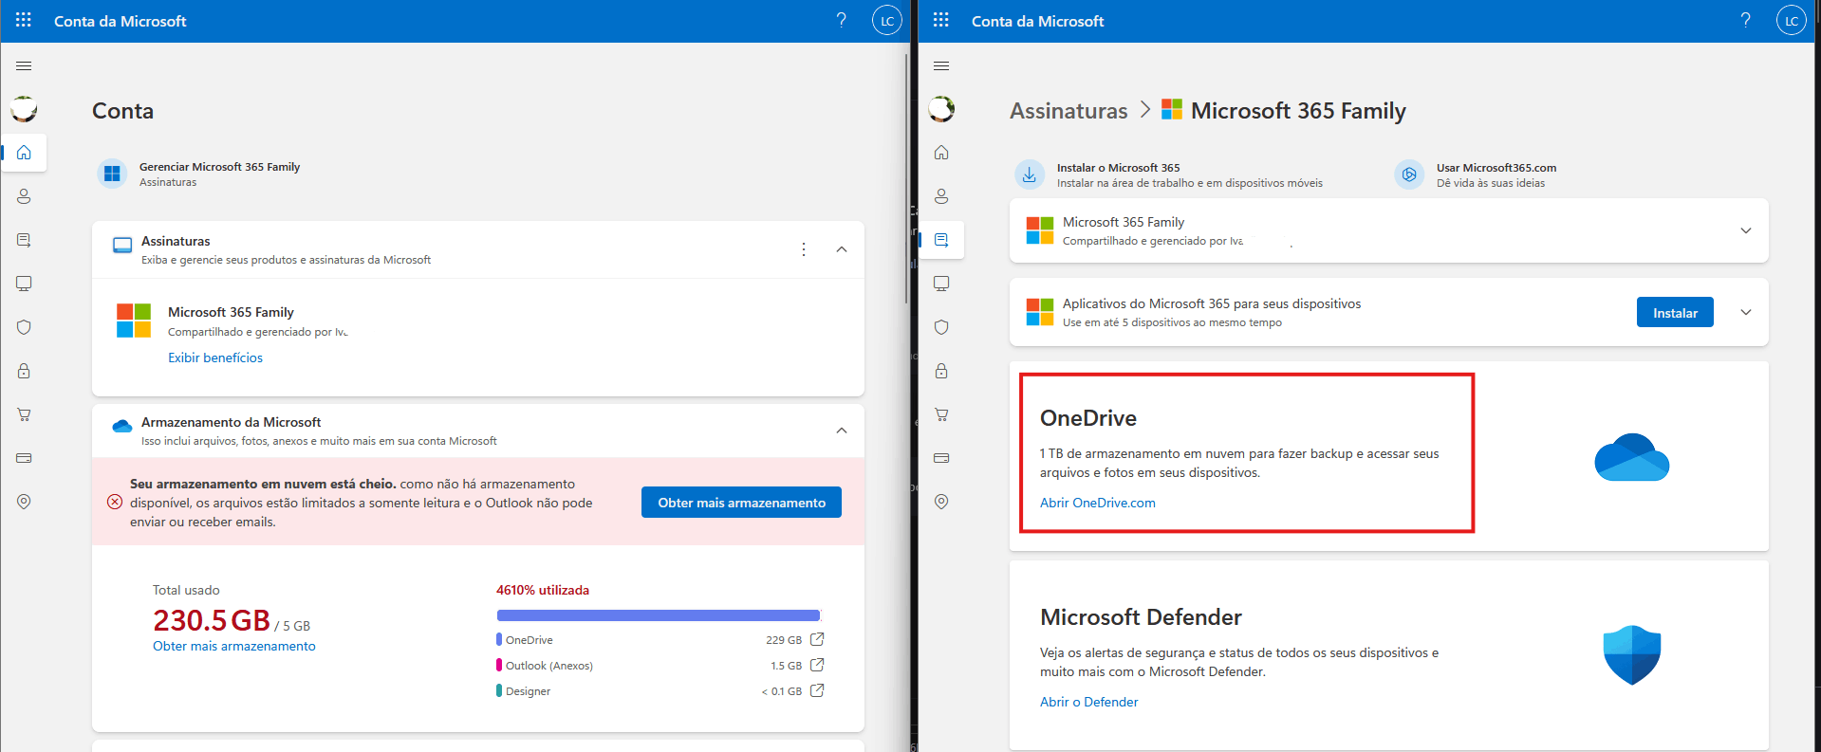Click the "Microsoft 365 Family" name in the Assinaturas card
This screenshot has height=752, width=1821.
(x=231, y=312)
